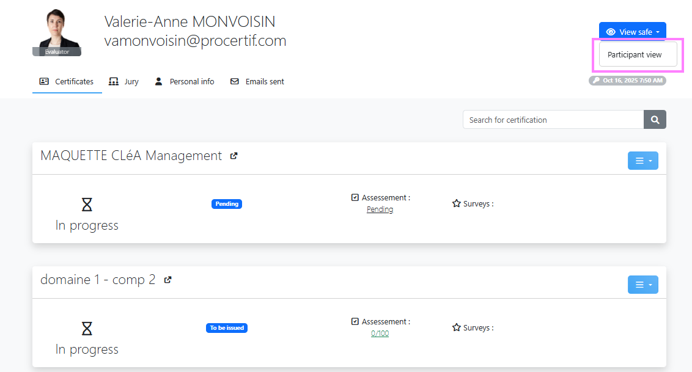This screenshot has height=372, width=692.
Task: Click the Assessement checkbox icon in MAQUETTE card
Action: (355, 197)
